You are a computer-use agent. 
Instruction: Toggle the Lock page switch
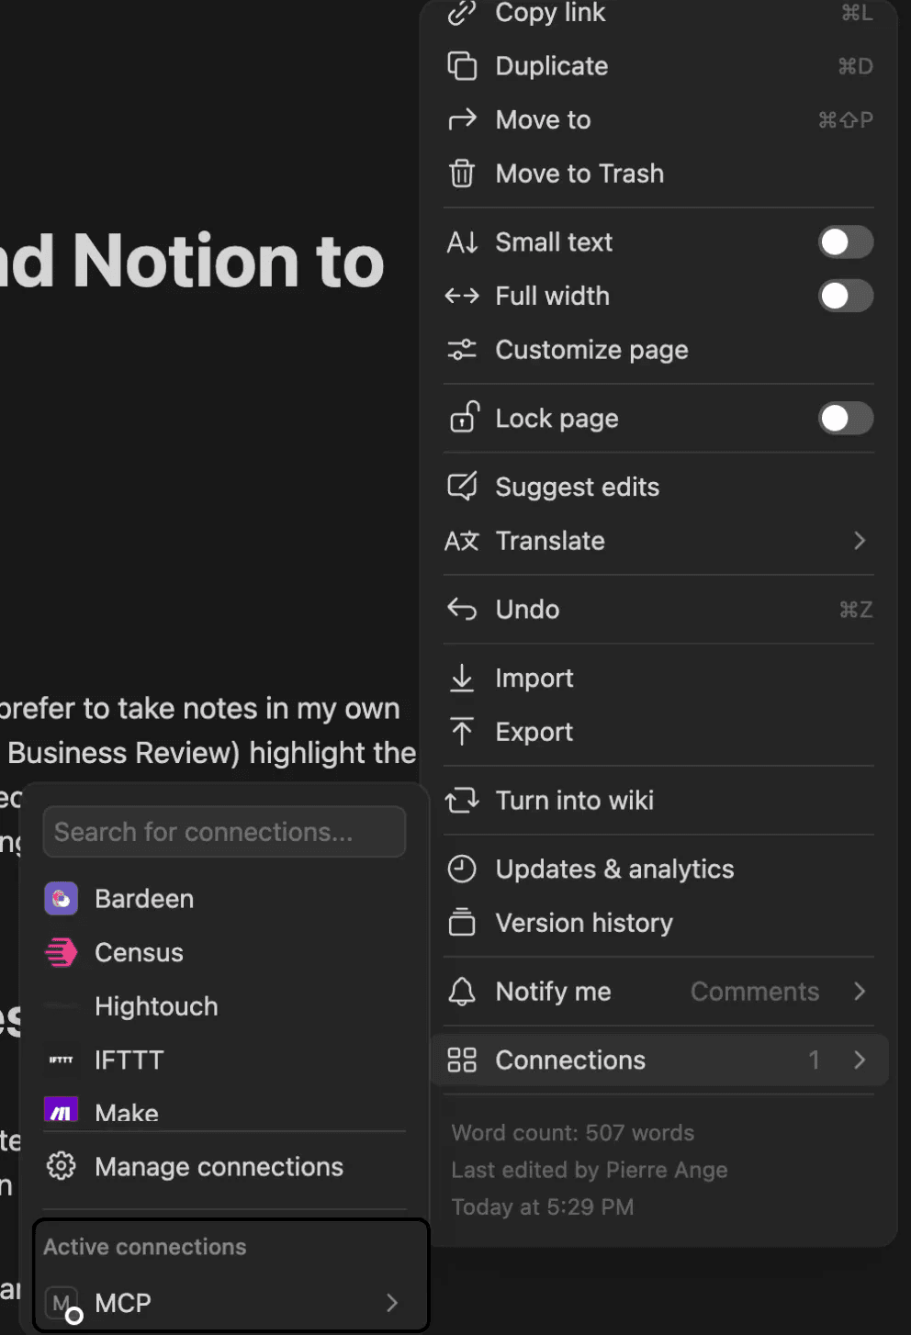[845, 419]
